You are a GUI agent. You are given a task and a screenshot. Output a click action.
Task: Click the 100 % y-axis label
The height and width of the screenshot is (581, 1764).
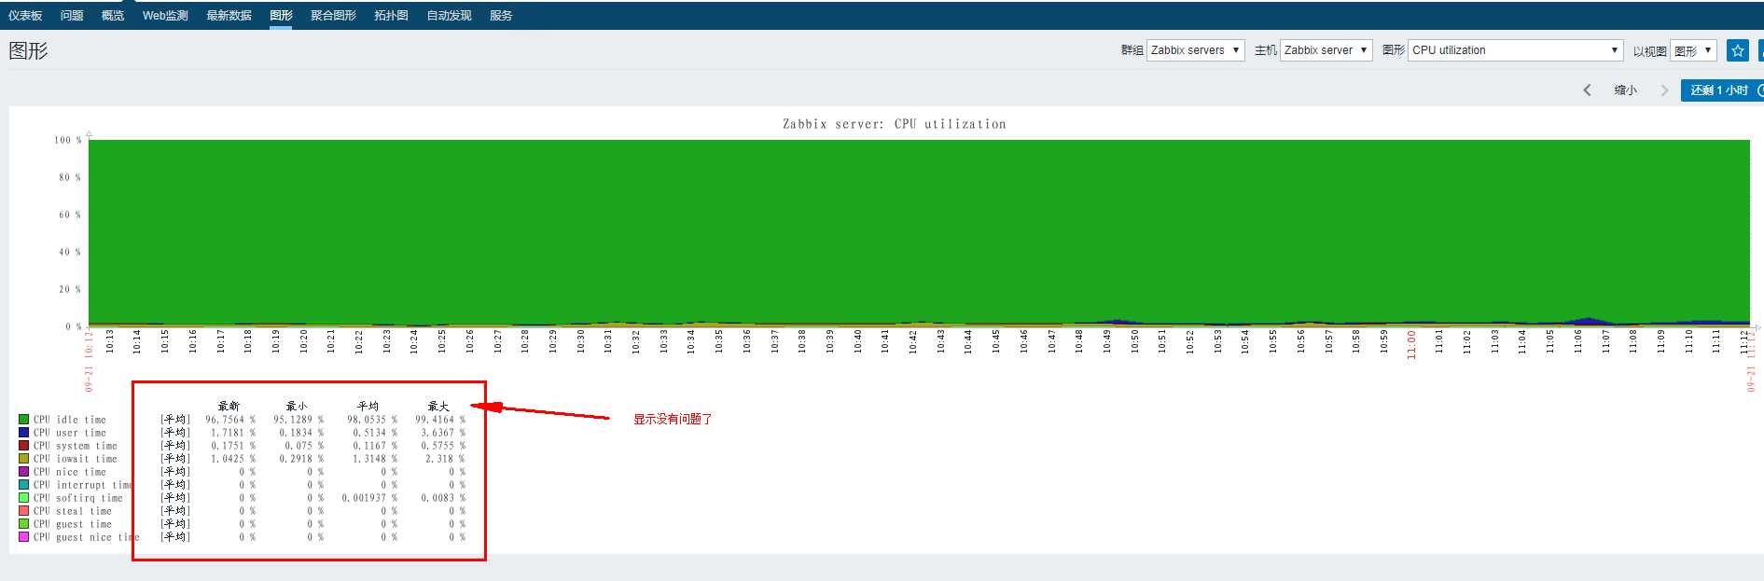coord(67,140)
